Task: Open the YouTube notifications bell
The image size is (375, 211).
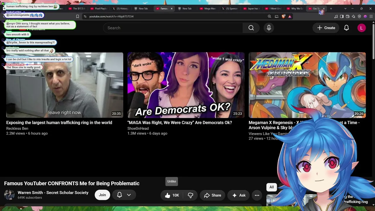Action: coord(346,28)
